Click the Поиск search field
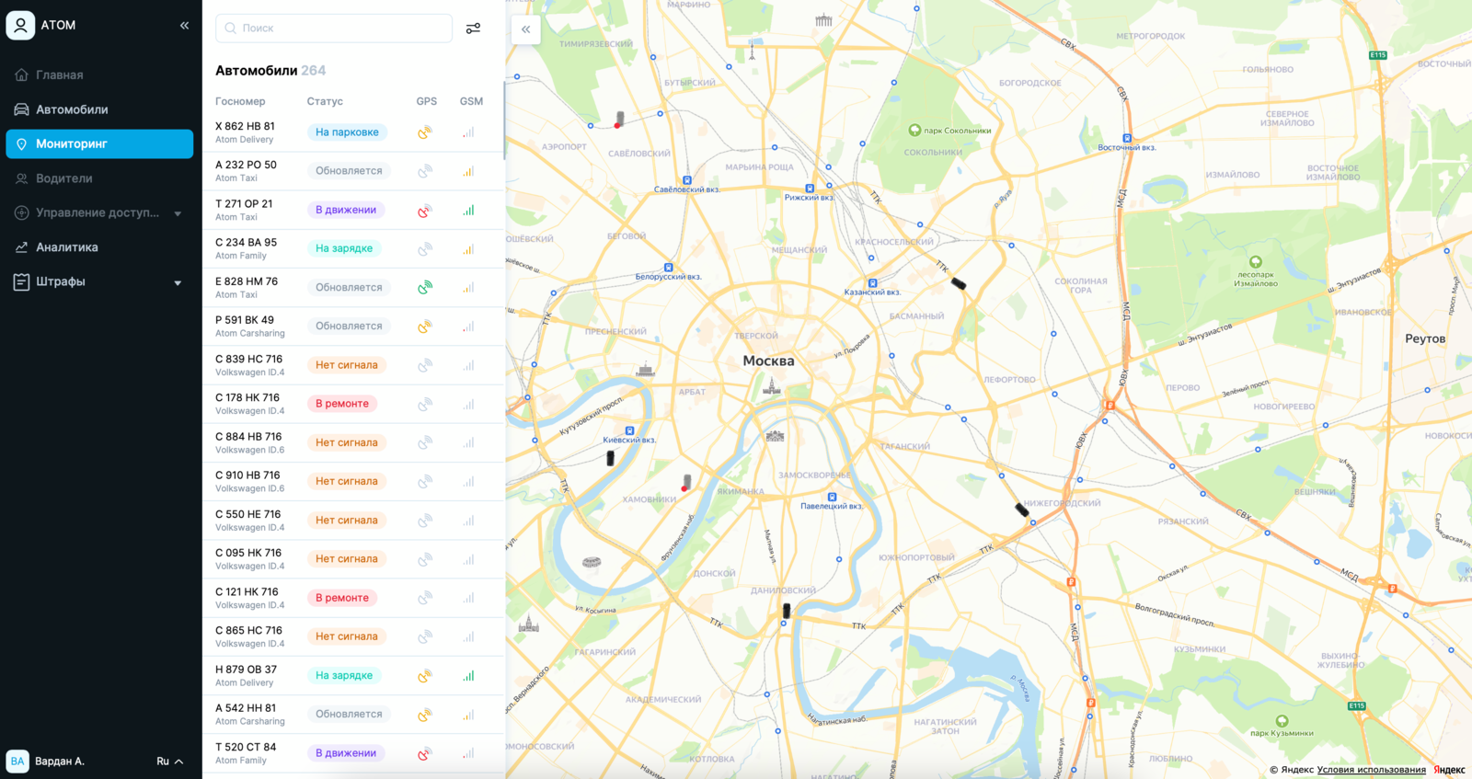This screenshot has height=779, width=1472. 334,29
